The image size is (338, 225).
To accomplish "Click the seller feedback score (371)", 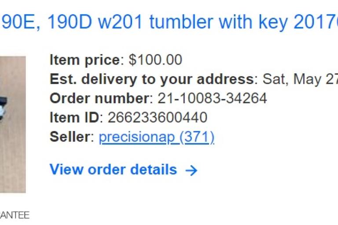I will [197, 137].
